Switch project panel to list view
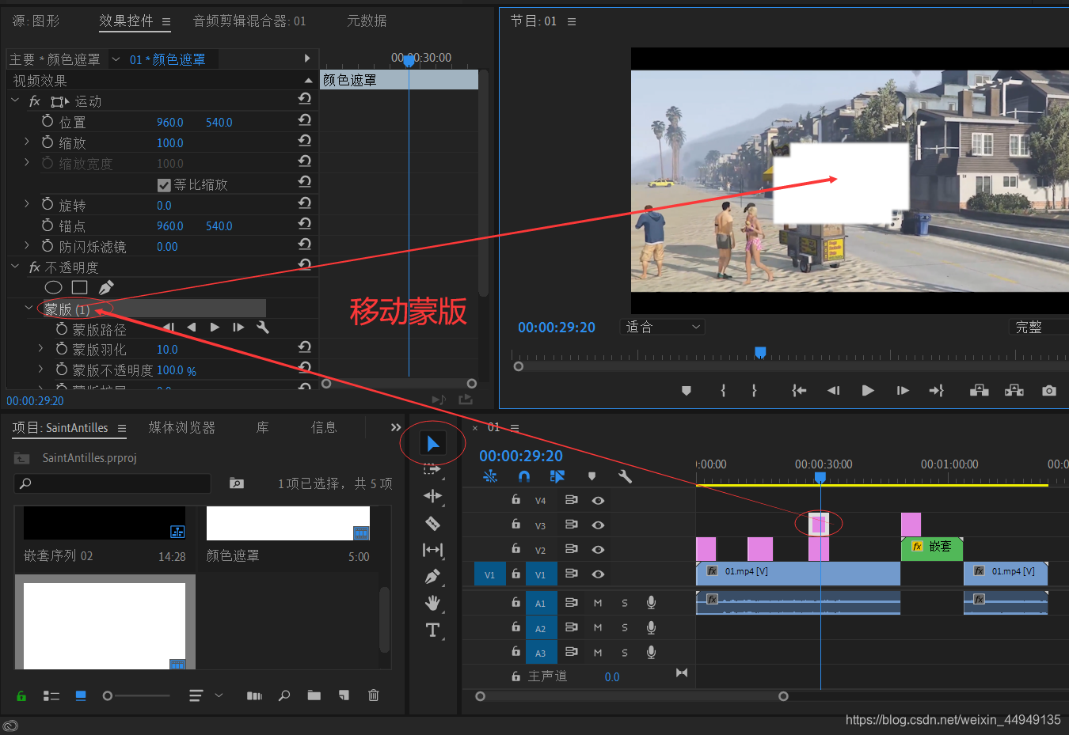 coord(51,696)
